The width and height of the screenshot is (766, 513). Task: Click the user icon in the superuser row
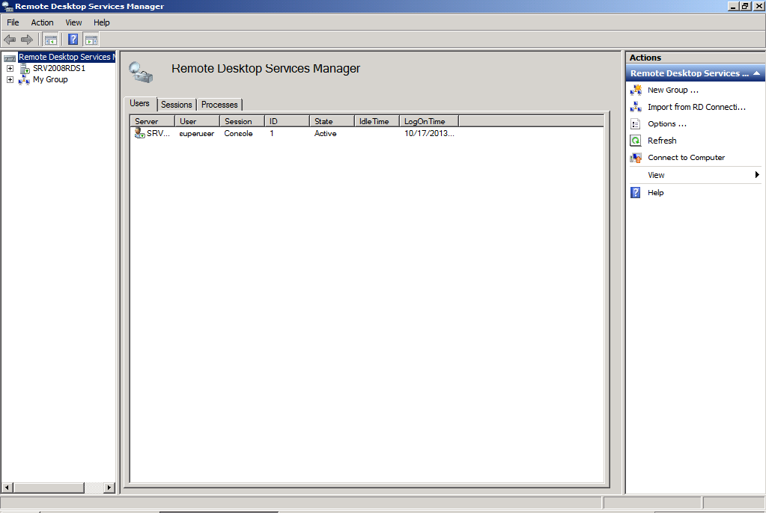pyautogui.click(x=140, y=133)
